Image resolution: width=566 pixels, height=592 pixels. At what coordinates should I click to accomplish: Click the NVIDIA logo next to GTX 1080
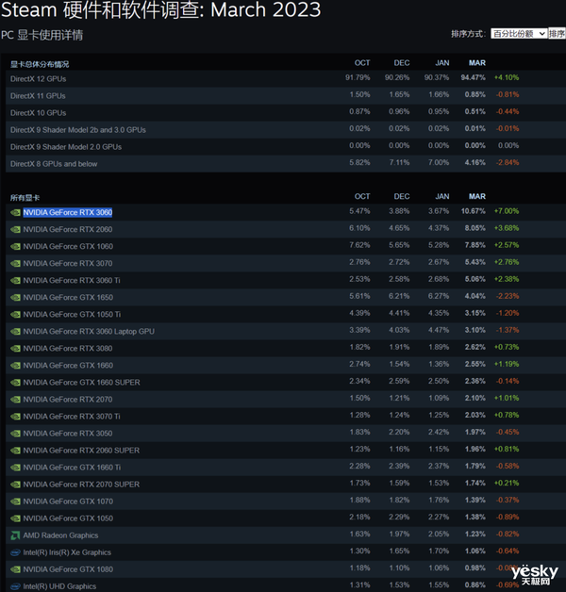pos(15,568)
